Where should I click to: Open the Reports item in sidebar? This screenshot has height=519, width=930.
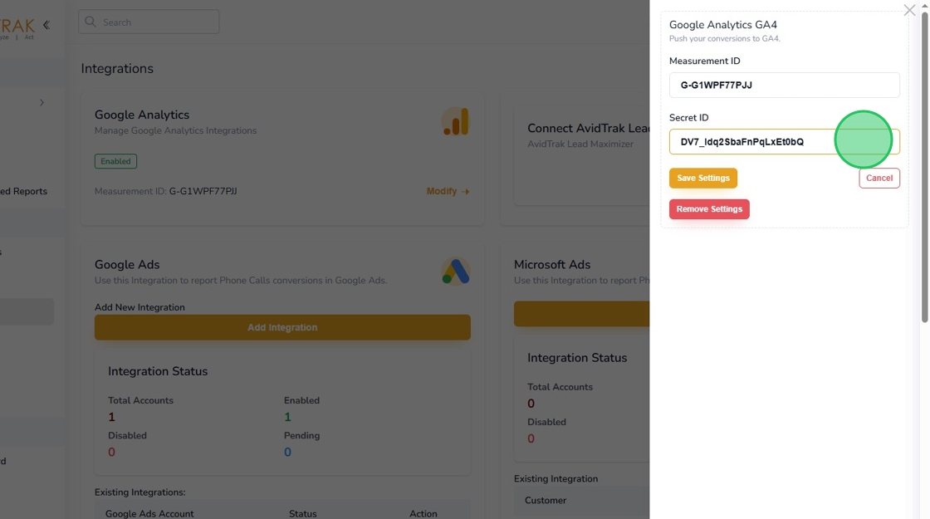(24, 191)
